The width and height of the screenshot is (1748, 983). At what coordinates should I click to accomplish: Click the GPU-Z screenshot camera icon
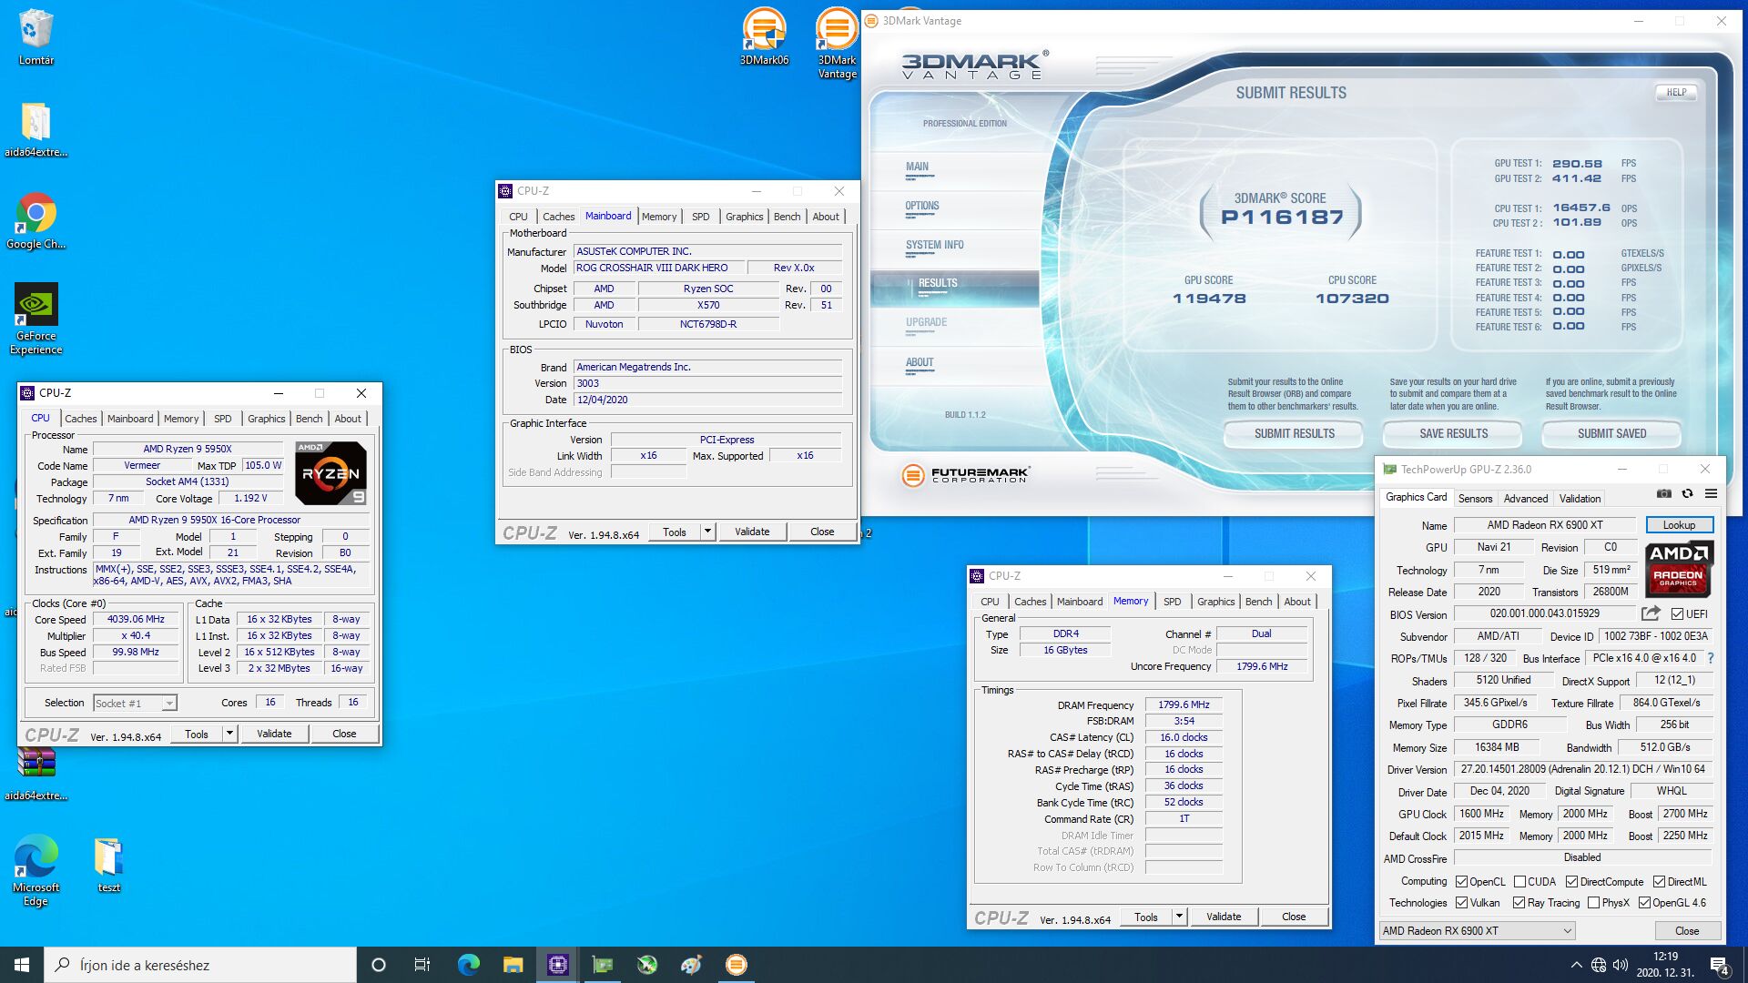(x=1663, y=494)
